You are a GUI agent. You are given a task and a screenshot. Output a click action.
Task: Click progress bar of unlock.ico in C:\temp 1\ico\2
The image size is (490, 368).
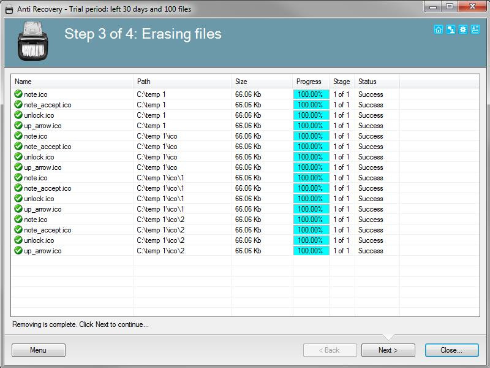click(x=311, y=240)
